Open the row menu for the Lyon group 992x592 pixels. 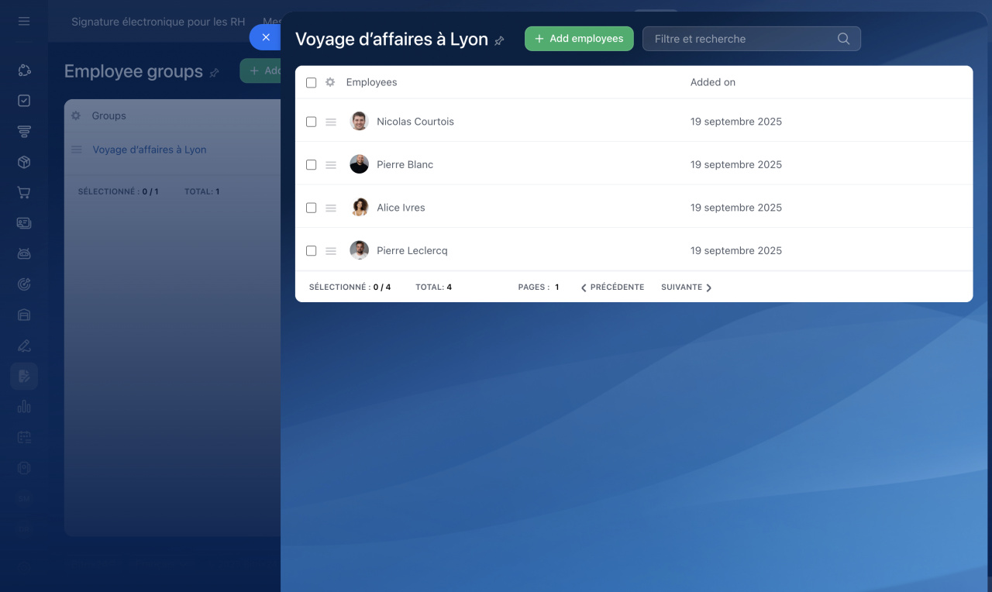77,150
